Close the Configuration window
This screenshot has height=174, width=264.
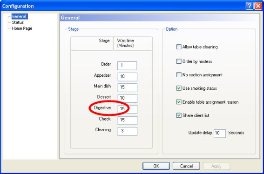258,6
